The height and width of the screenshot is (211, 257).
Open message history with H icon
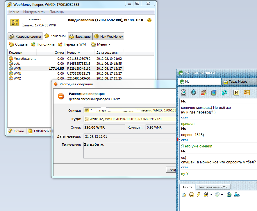click(x=236, y=93)
